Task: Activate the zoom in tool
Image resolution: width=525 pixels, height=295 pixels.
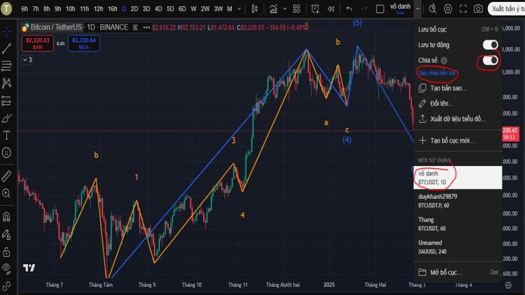Action: point(6,193)
